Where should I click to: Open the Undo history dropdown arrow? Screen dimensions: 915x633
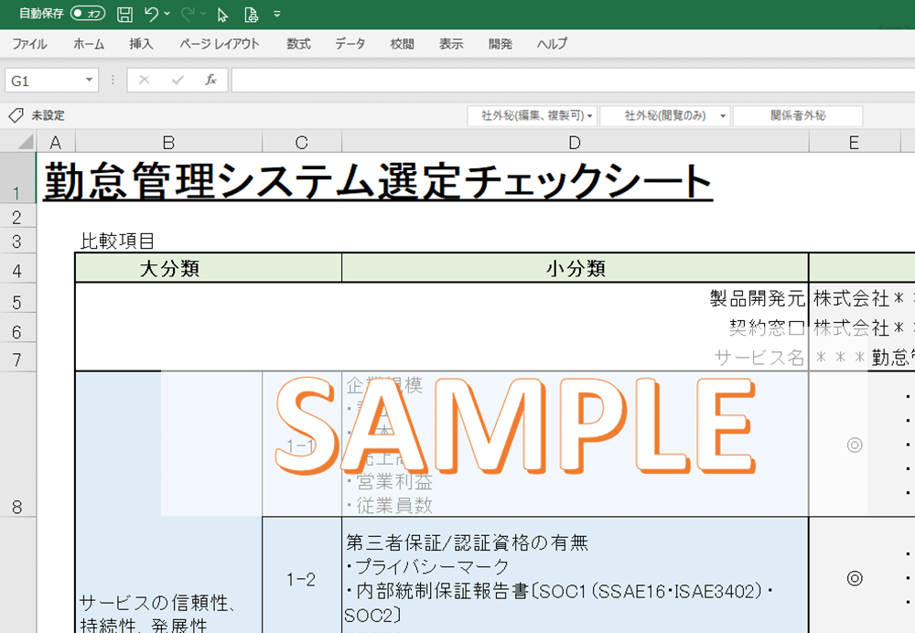[x=167, y=14]
